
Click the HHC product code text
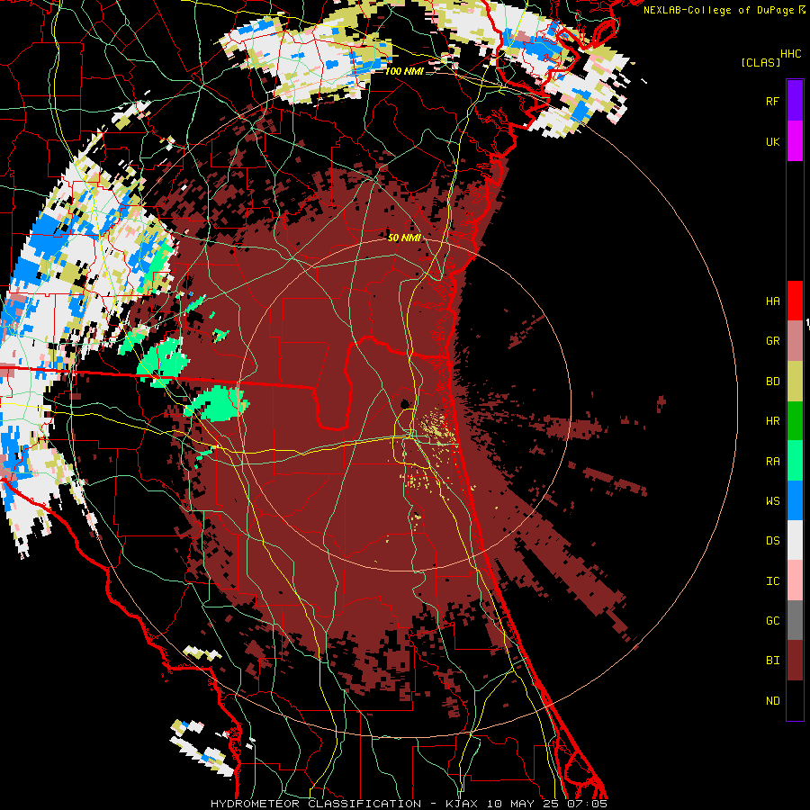pyautogui.click(x=790, y=54)
